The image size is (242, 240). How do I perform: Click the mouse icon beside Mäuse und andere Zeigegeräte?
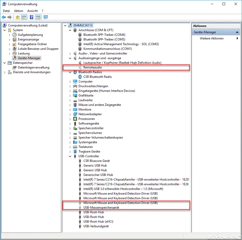click(x=75, y=105)
